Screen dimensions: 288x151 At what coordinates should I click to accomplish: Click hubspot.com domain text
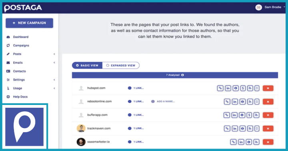coord(96,88)
